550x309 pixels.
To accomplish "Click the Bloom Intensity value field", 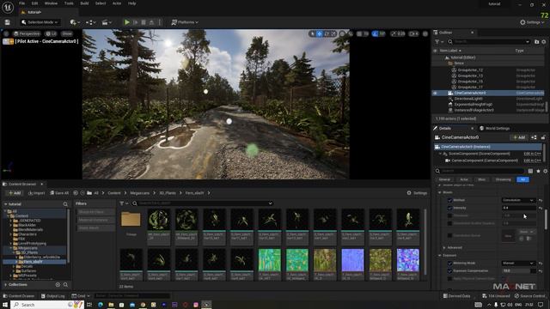I will click(x=518, y=208).
